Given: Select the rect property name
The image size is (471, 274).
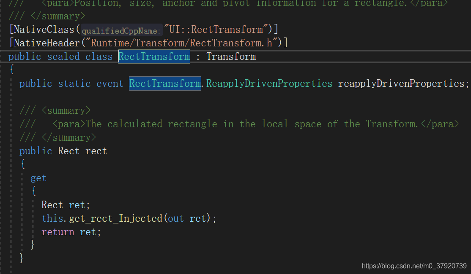Looking at the screenshot, I should (96, 150).
